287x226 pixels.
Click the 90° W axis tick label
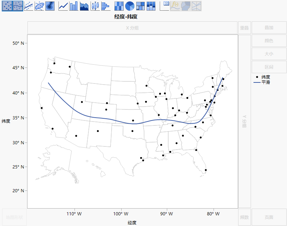(x=166, y=214)
